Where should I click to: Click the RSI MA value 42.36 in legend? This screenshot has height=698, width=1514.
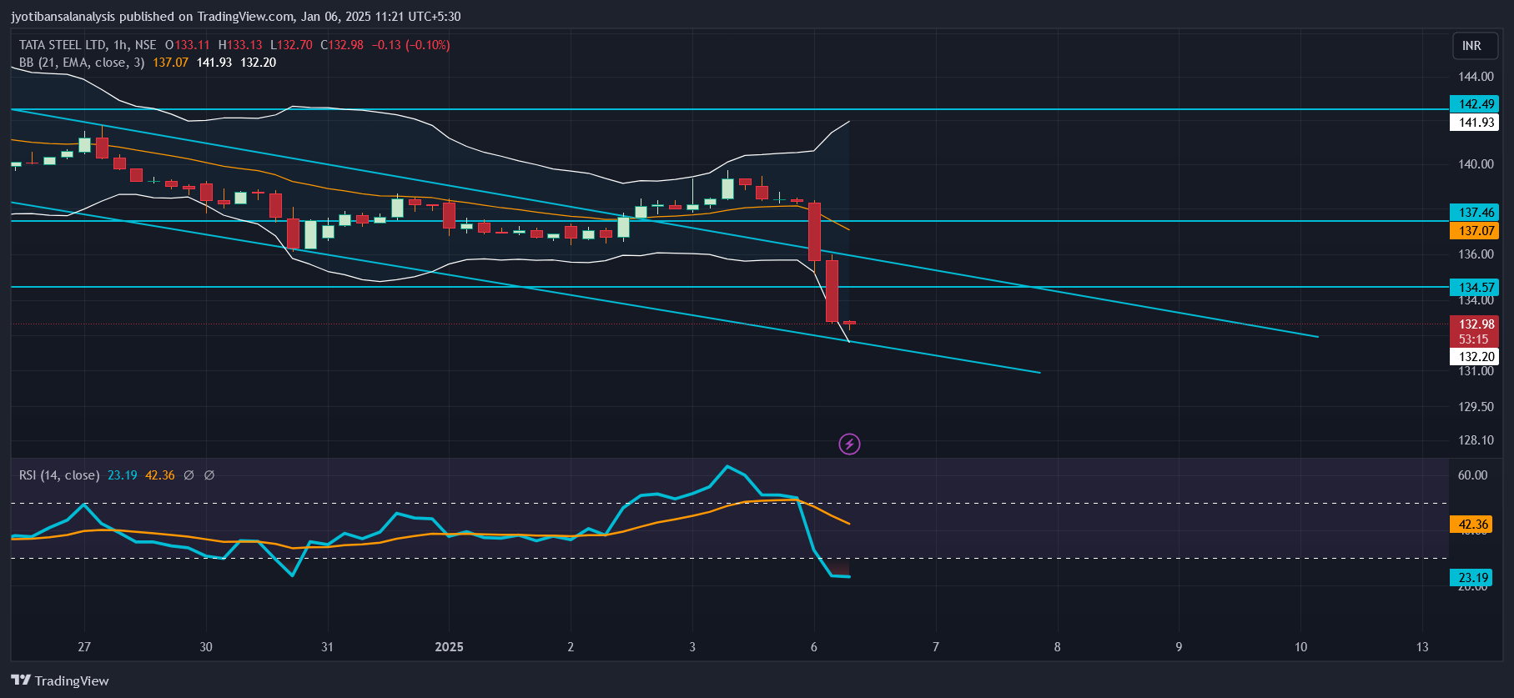click(160, 475)
